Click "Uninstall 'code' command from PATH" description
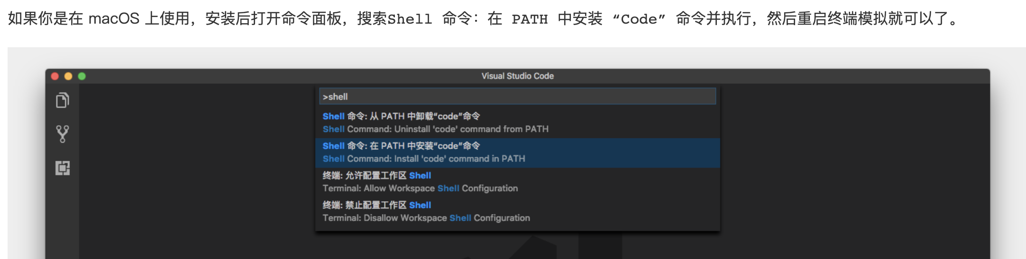This screenshot has width=1026, height=259. pyautogui.click(x=448, y=129)
